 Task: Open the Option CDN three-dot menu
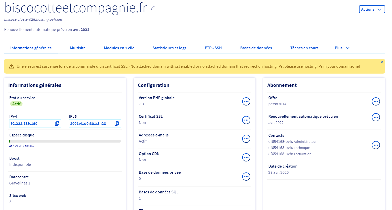[x=246, y=157]
